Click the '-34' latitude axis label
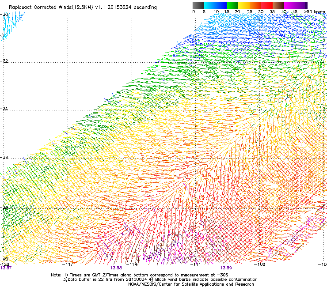This screenshot has width=327, height=287. [x=4, y=109]
